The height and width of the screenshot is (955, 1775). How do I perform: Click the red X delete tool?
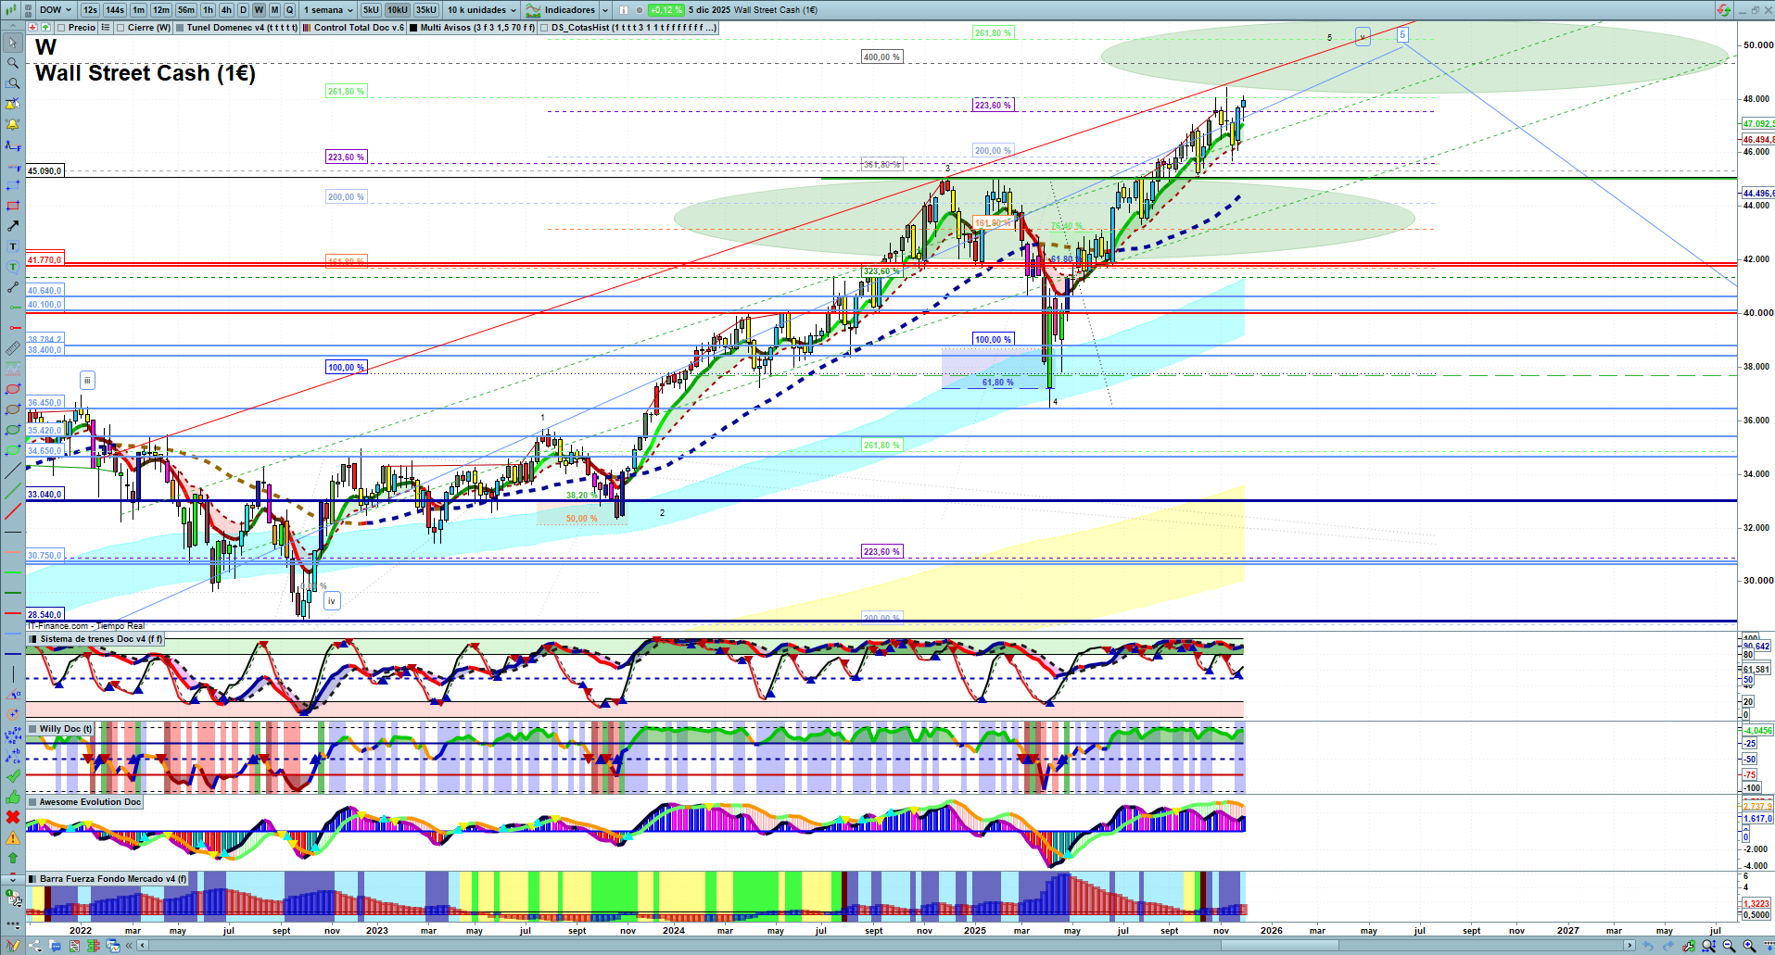13,817
